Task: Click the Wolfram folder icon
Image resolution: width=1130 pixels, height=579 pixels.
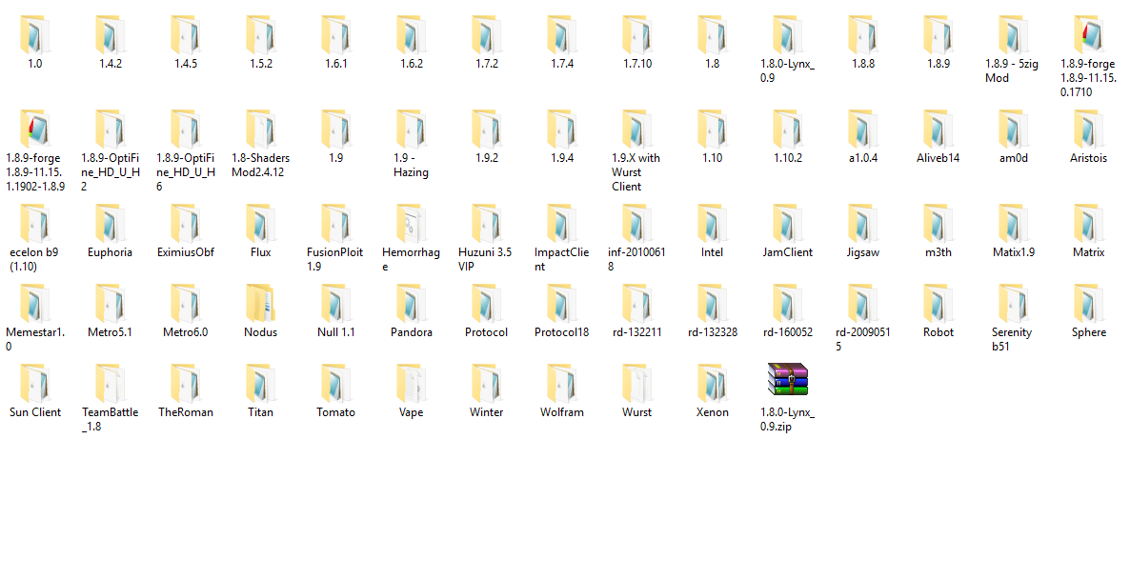Action: pos(561,383)
